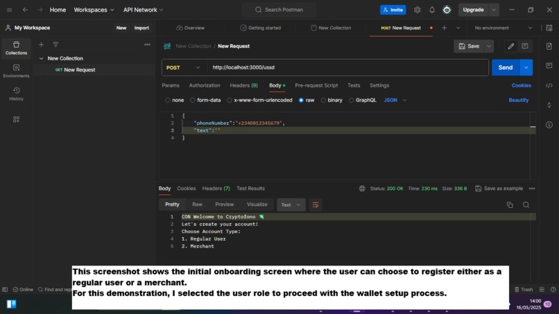
Task: Select the none body type
Action: (167, 100)
